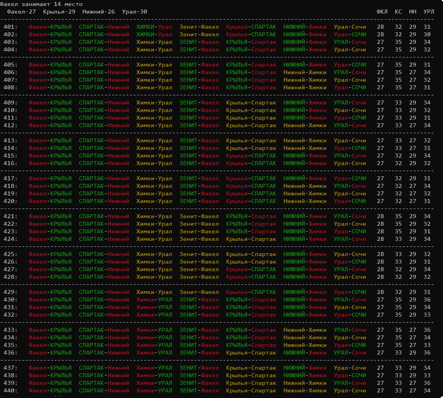Click "Факел-КРЫЛЬЯ" in row 437

50,368
